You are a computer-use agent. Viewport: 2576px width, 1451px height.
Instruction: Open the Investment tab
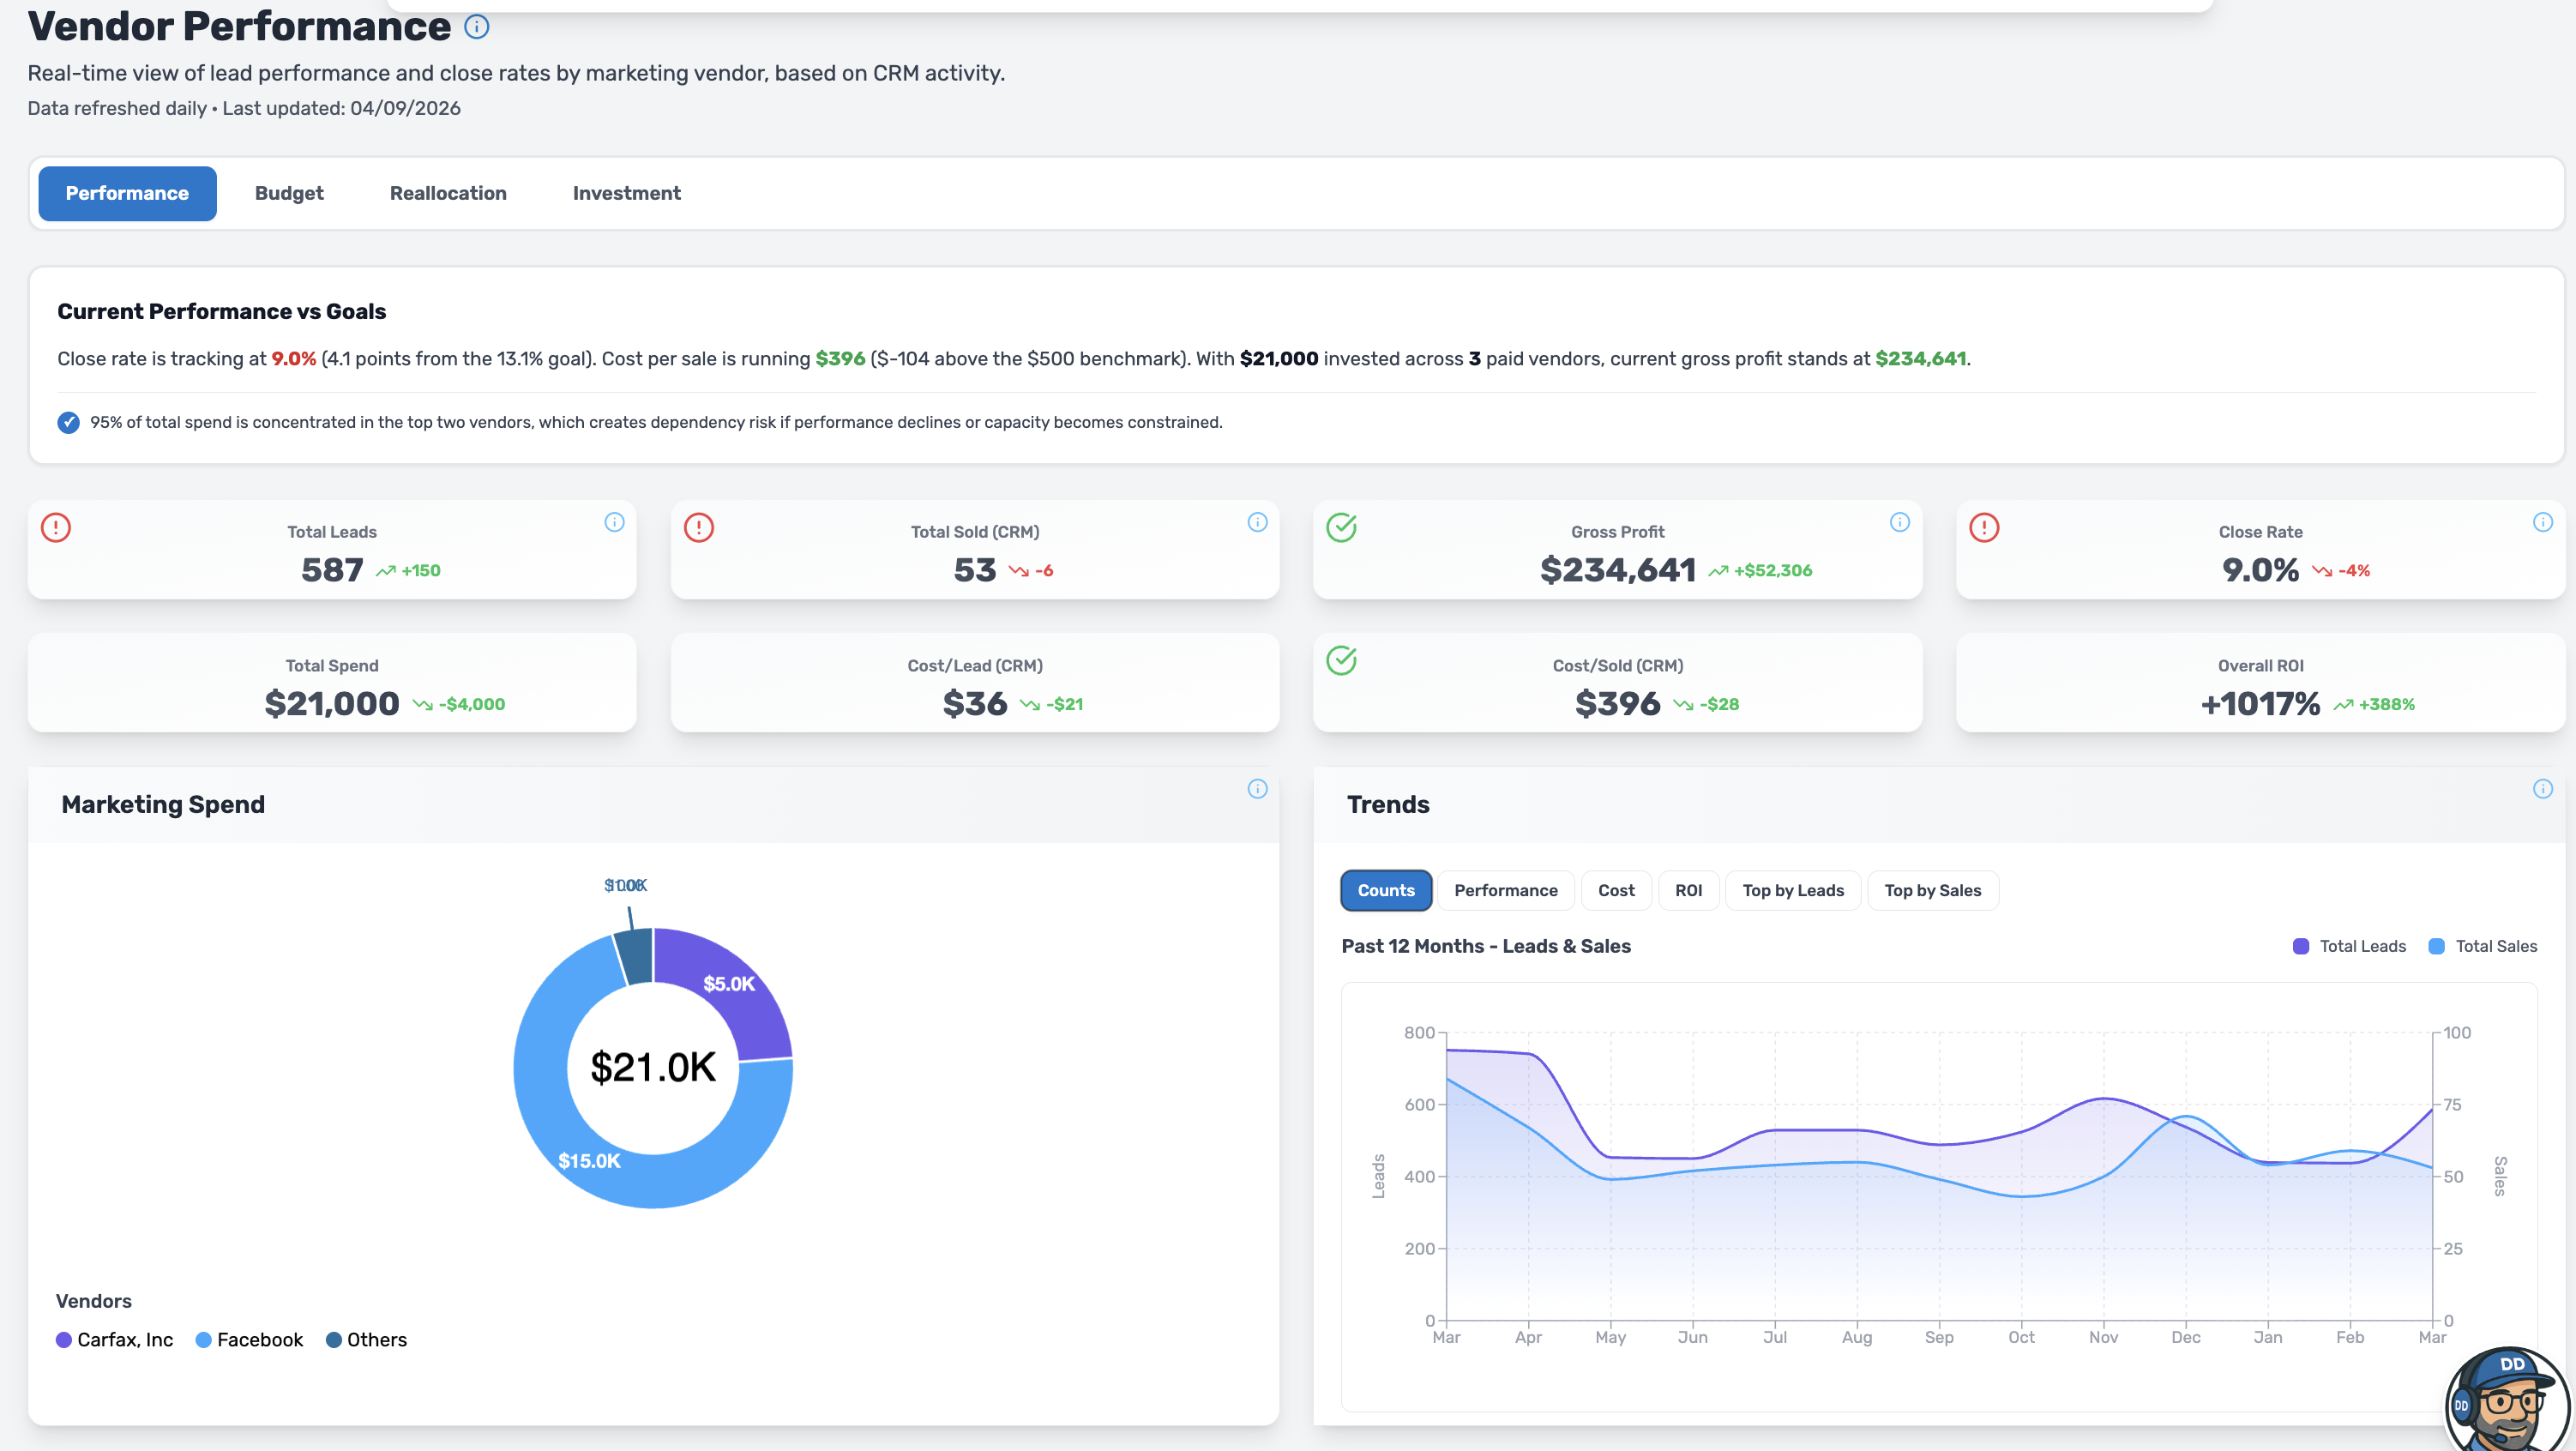626,193
